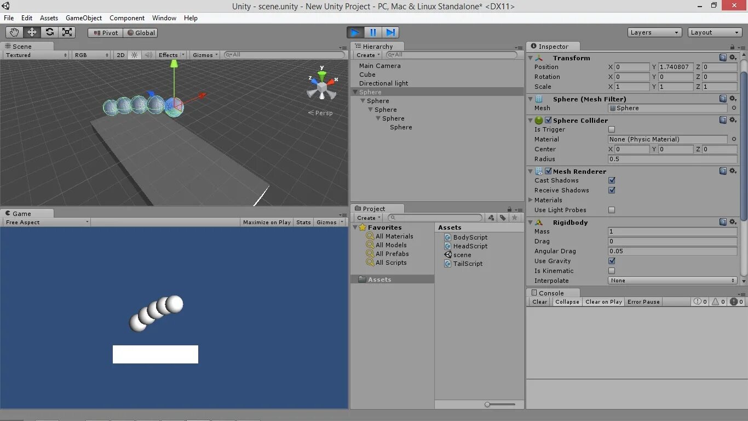The image size is (748, 421).
Task: Enable Is Trigger checkbox
Action: coord(612,129)
